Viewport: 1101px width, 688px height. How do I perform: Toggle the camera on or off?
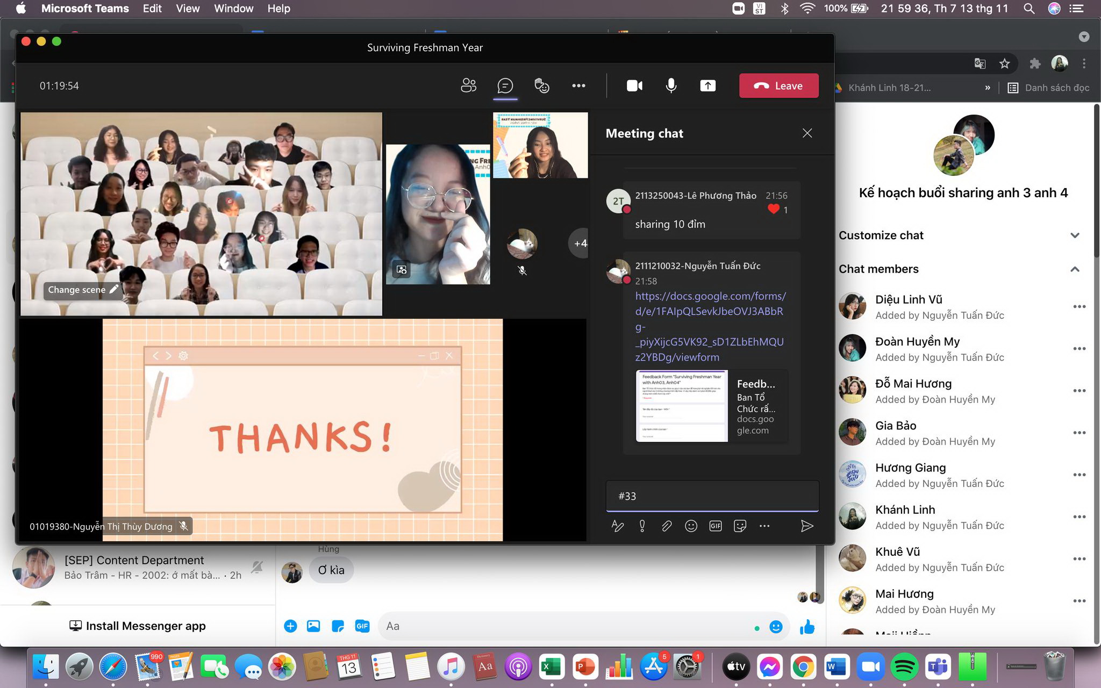tap(634, 85)
